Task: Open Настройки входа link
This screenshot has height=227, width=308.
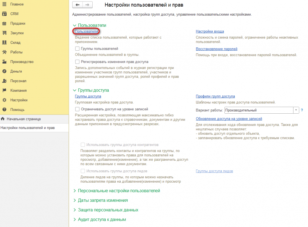Action: 210,31
